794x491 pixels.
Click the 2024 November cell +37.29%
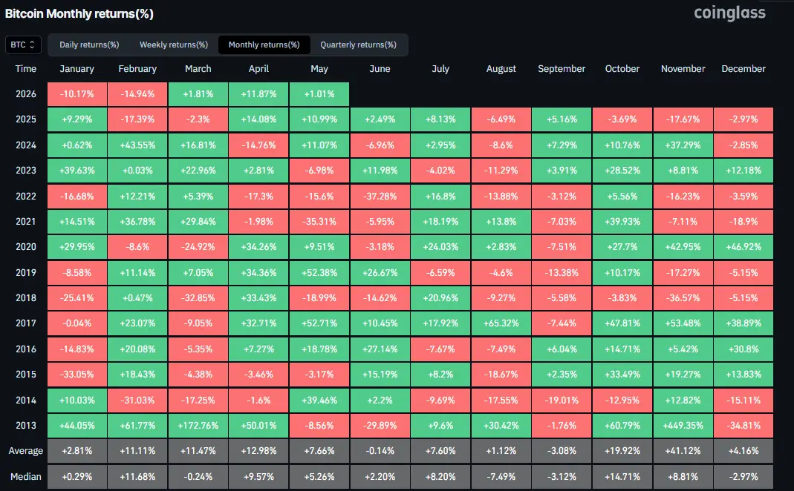[x=683, y=145]
